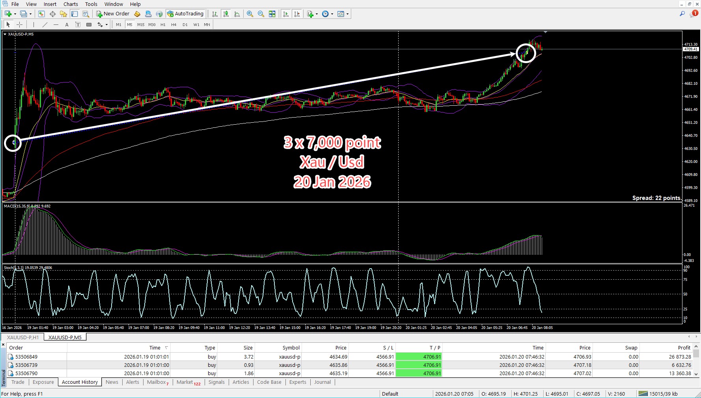This screenshot has width=701, height=398.
Task: Select the draw trendline tool
Action: 45,24
